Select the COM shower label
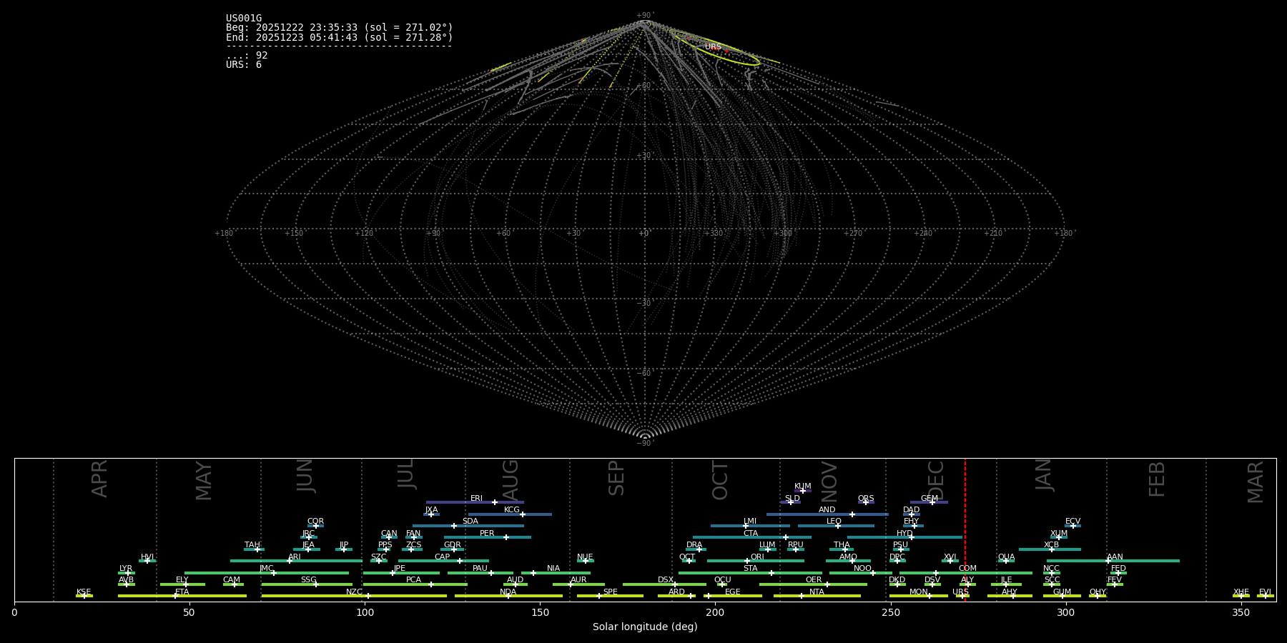The height and width of the screenshot is (643, 1287). click(x=967, y=569)
